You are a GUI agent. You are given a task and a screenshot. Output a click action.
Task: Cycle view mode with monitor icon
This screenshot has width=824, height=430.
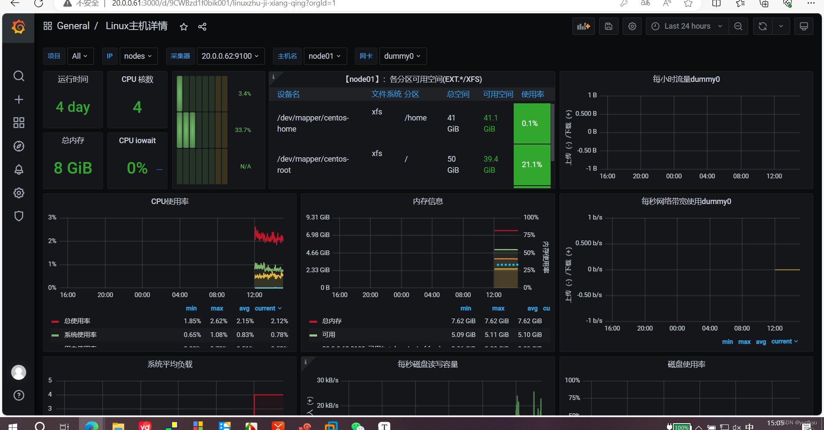pos(803,26)
